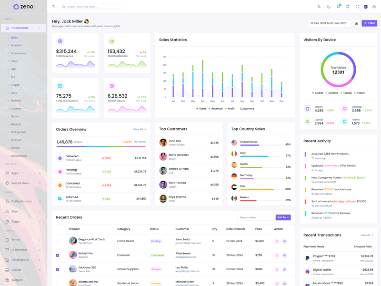Viewport: 381px width, 286px height.
Task: Collapse the sidebar with the hamburger icon
Action: pyautogui.click(x=53, y=7)
